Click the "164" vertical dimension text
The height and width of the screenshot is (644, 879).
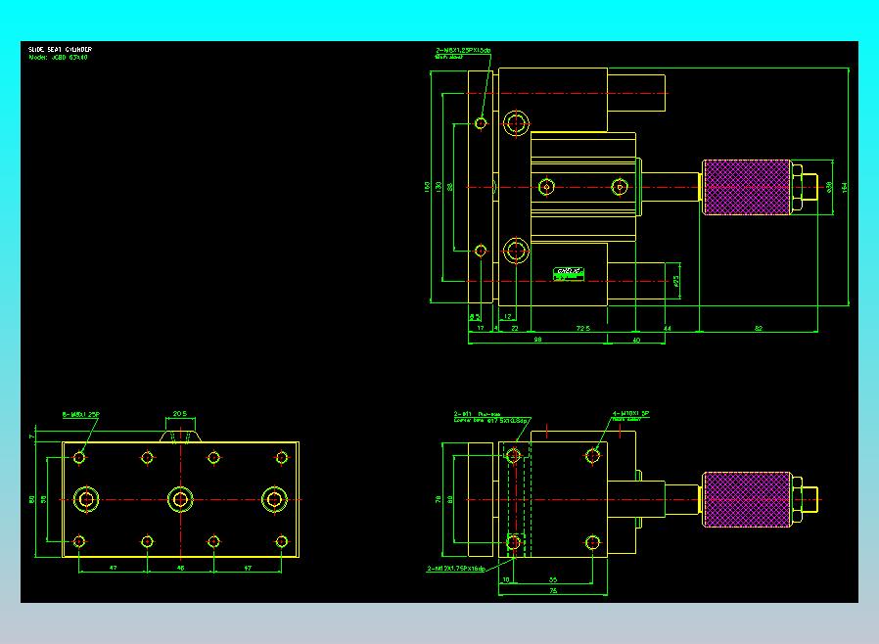pos(844,187)
